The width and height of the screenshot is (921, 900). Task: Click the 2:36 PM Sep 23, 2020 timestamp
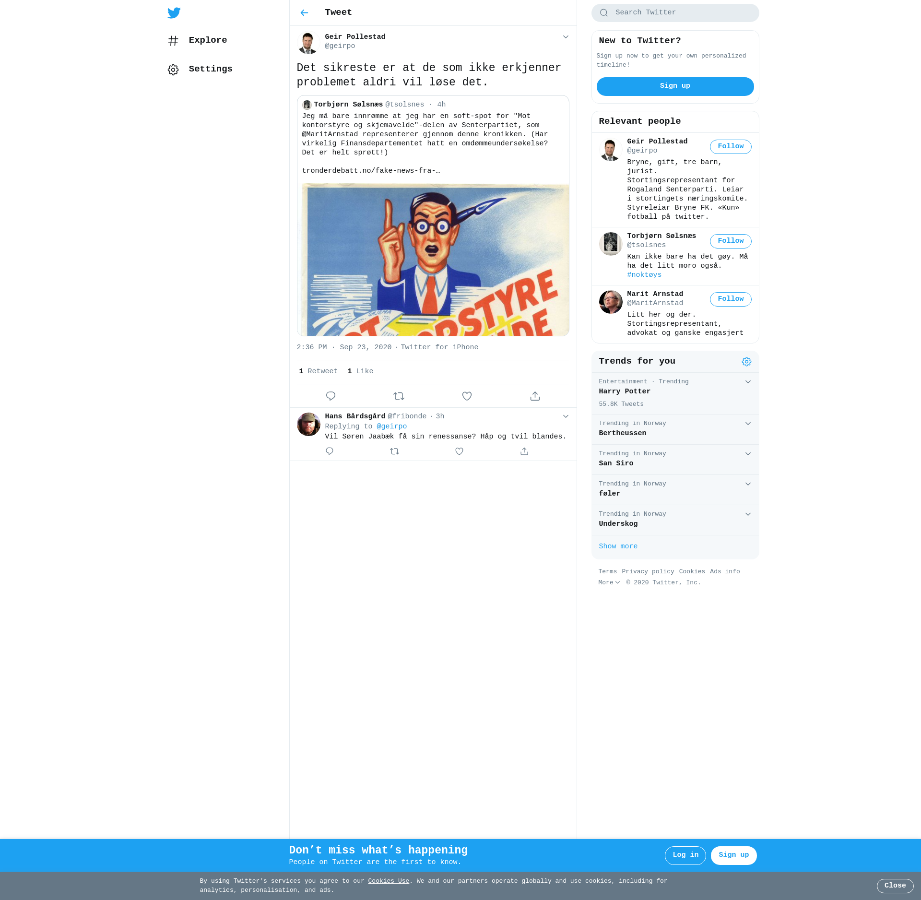tap(344, 347)
